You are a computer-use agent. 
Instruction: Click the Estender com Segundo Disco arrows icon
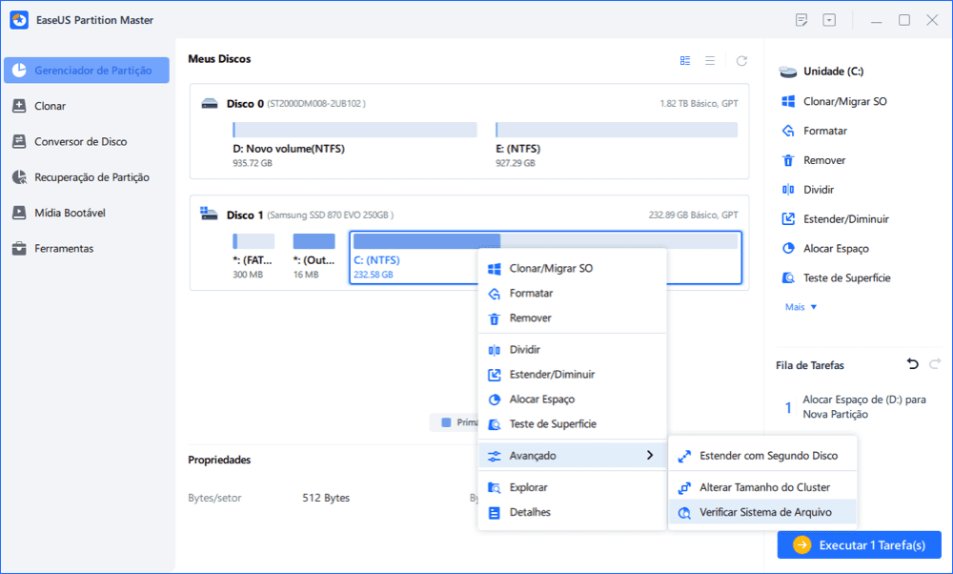tap(685, 456)
